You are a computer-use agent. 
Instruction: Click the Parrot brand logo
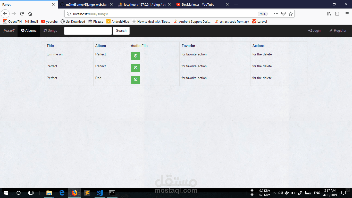coord(9,30)
